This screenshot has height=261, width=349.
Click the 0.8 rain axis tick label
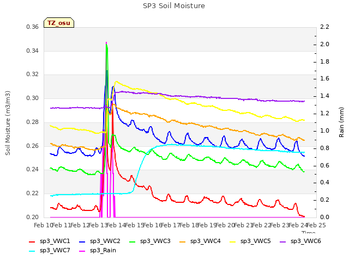[x=325, y=148]
